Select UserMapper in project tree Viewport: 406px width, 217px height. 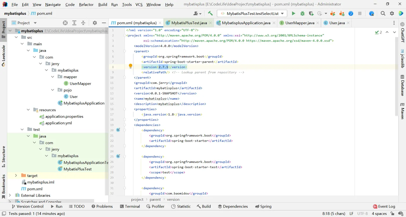click(77, 84)
